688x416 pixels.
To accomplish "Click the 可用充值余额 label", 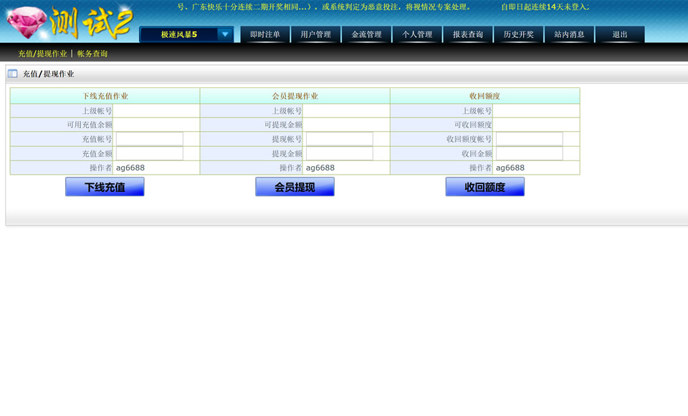I will coord(90,125).
